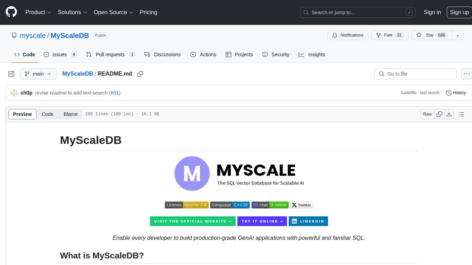Open the License Apache 2.0 badge
Viewport: 472px width, 265px height.
[187, 205]
